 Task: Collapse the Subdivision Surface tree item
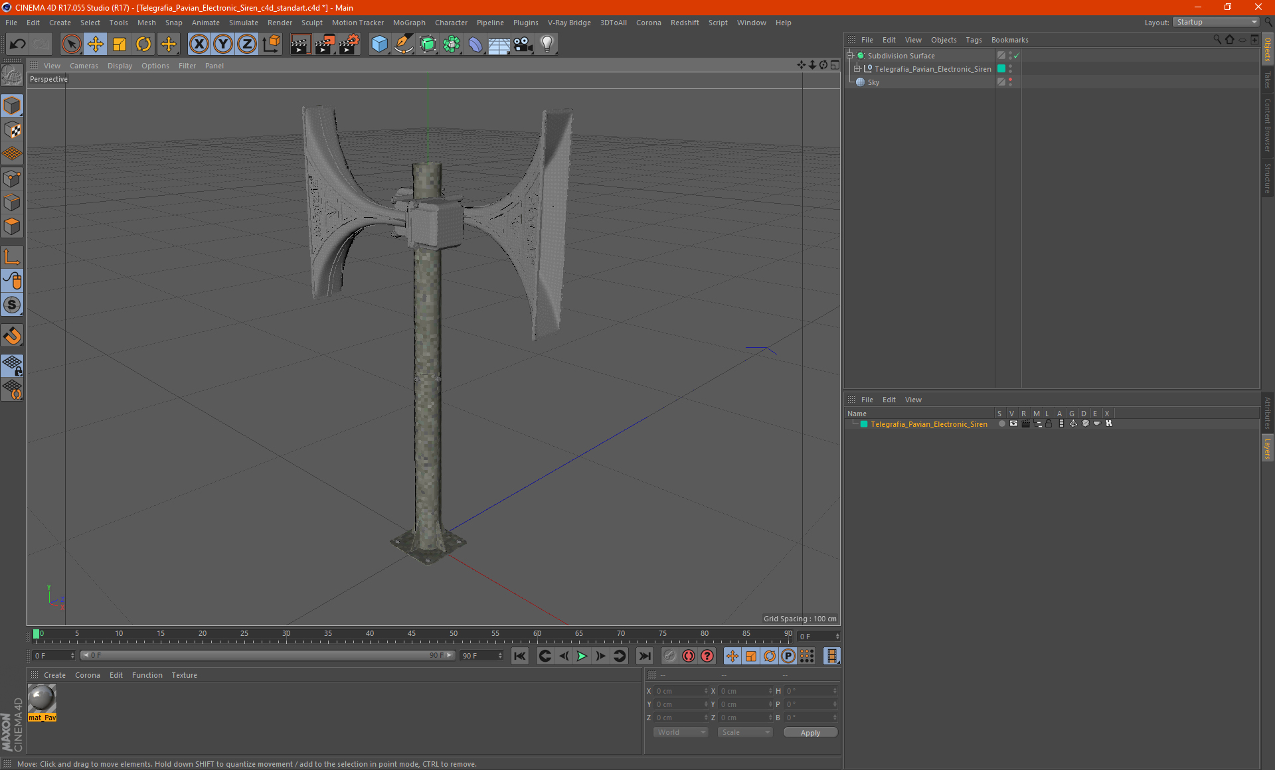pos(850,56)
